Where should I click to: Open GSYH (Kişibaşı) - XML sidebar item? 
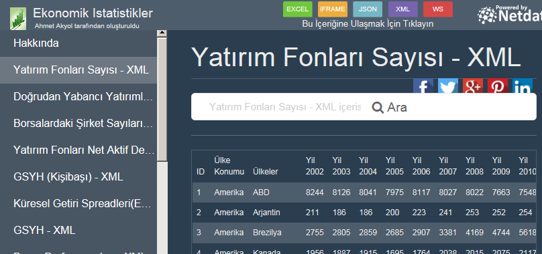78,177
